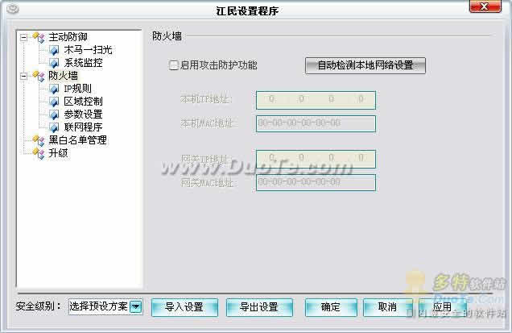This screenshot has width=512, height=333.
Task: Click the 自动检测本地网络设置 button
Action: click(x=365, y=65)
